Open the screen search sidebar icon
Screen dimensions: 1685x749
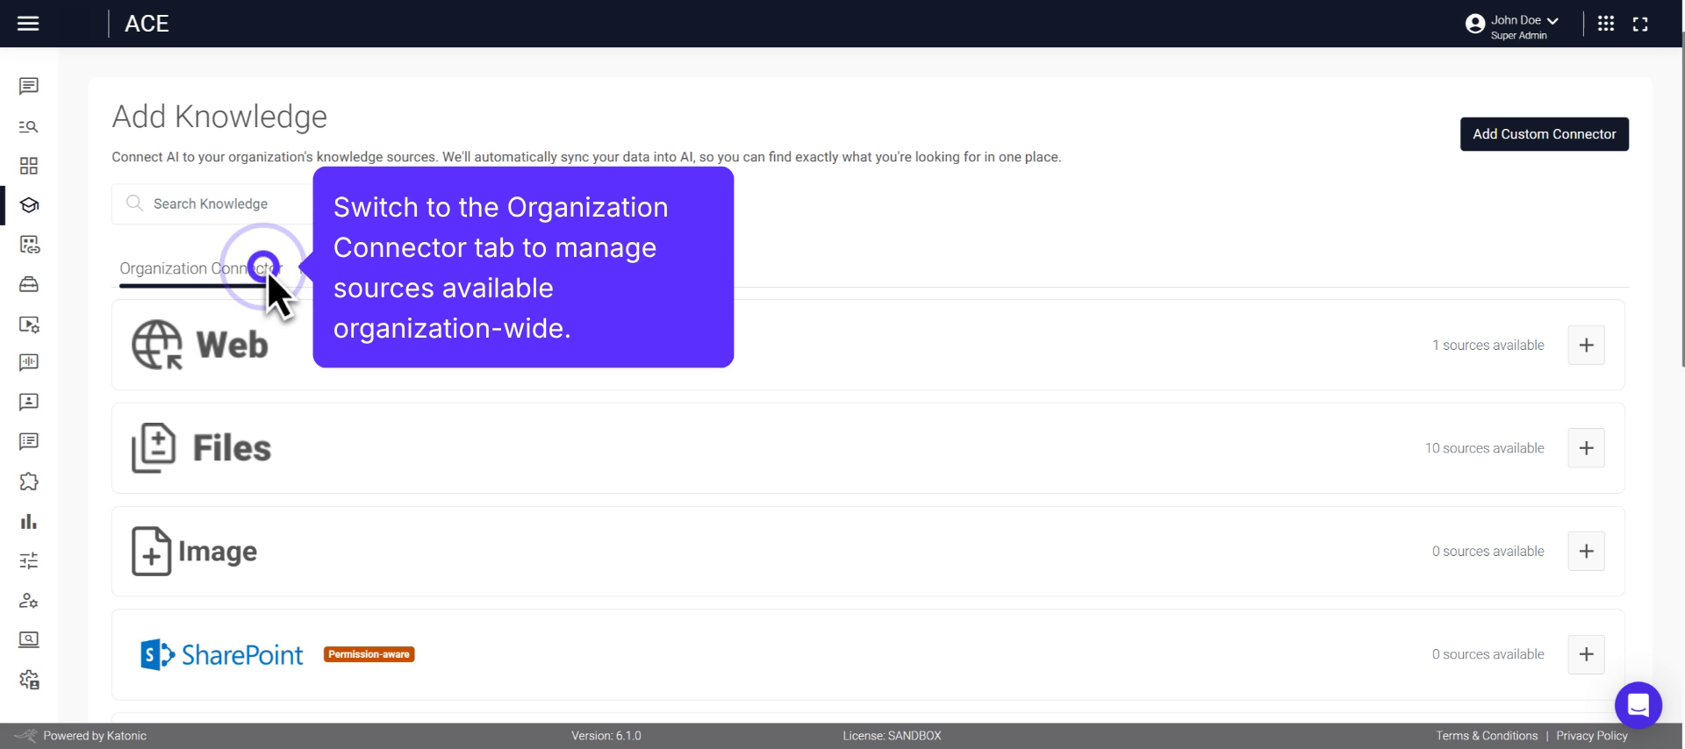coord(29,639)
